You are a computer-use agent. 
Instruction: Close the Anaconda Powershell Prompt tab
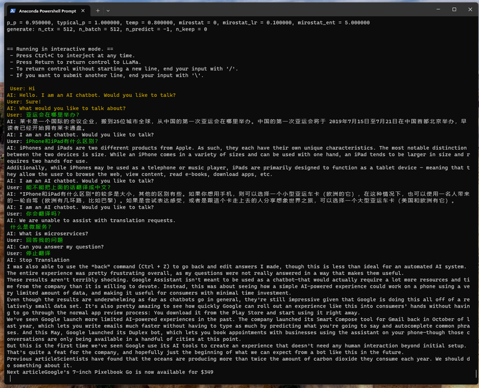(82, 11)
